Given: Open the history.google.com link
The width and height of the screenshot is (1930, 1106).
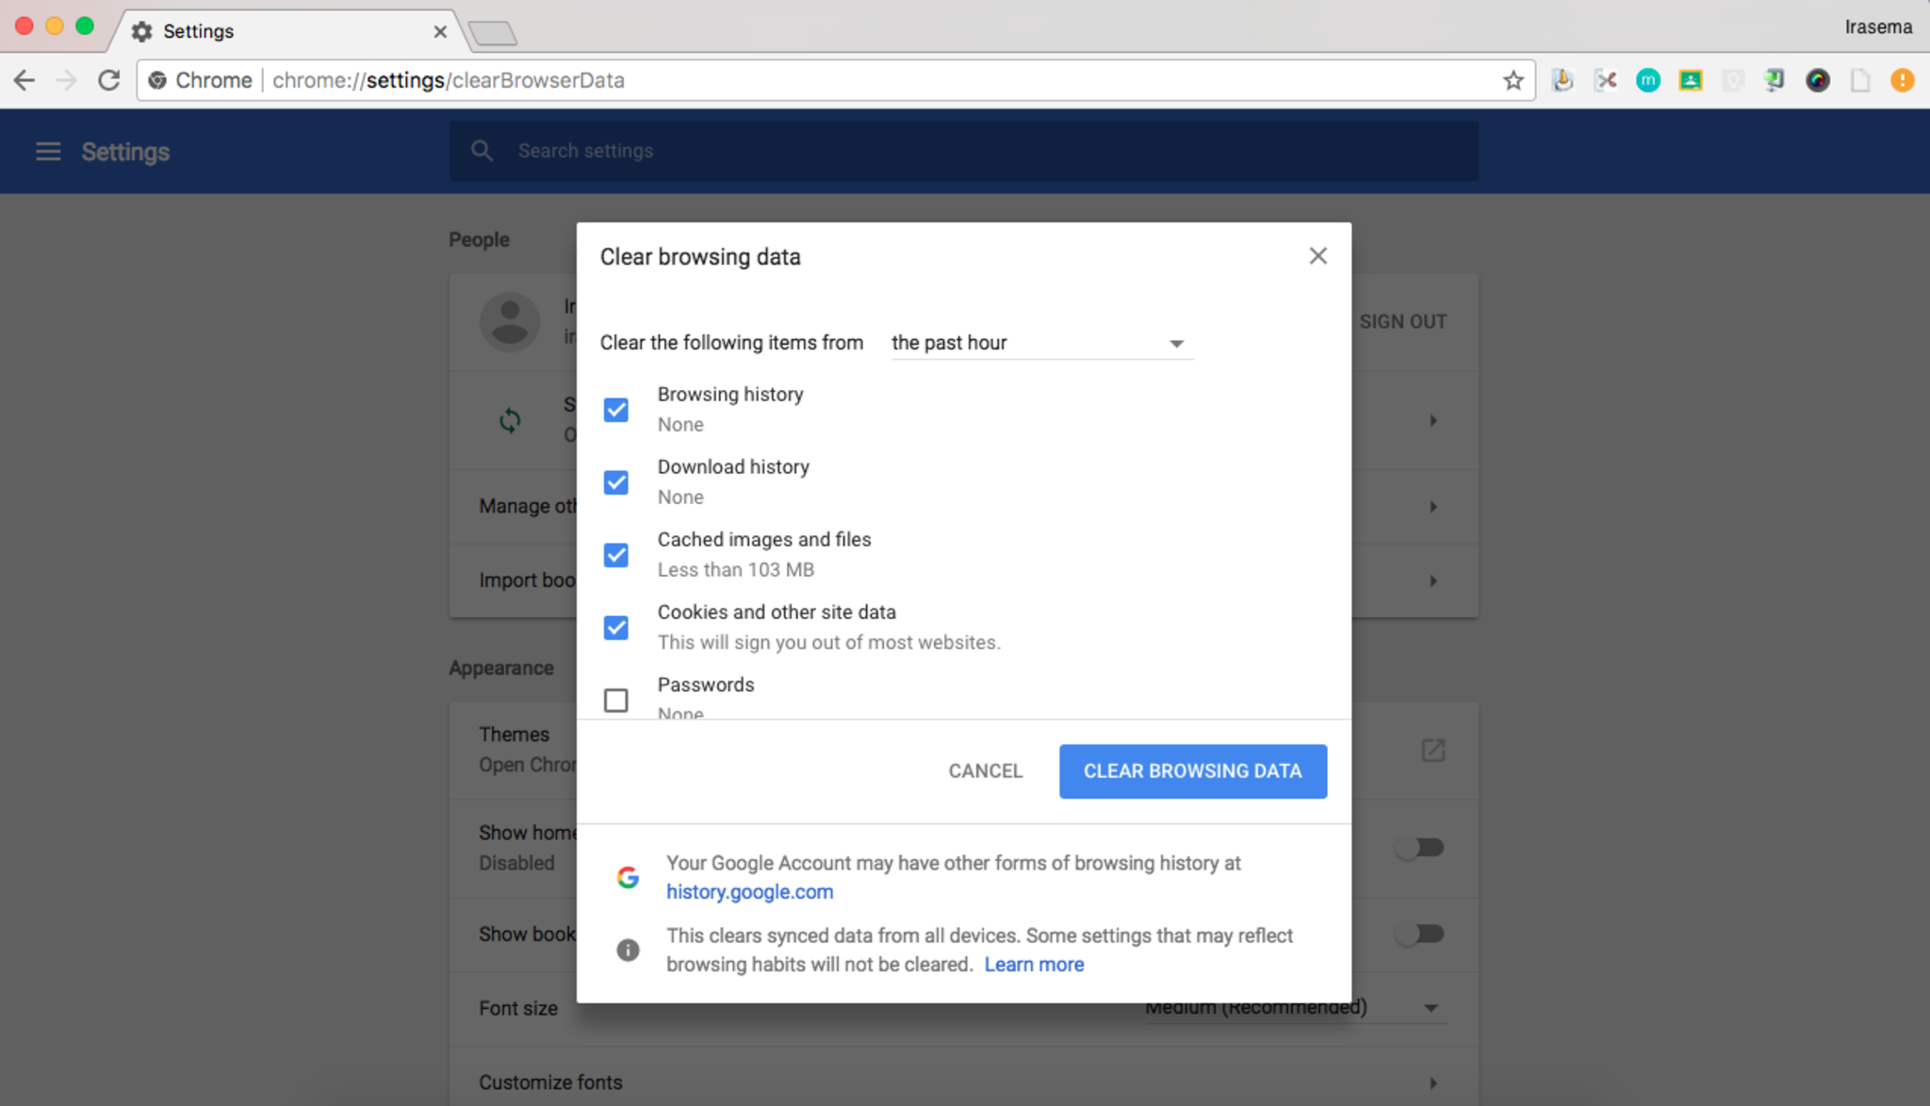Looking at the screenshot, I should [749, 892].
